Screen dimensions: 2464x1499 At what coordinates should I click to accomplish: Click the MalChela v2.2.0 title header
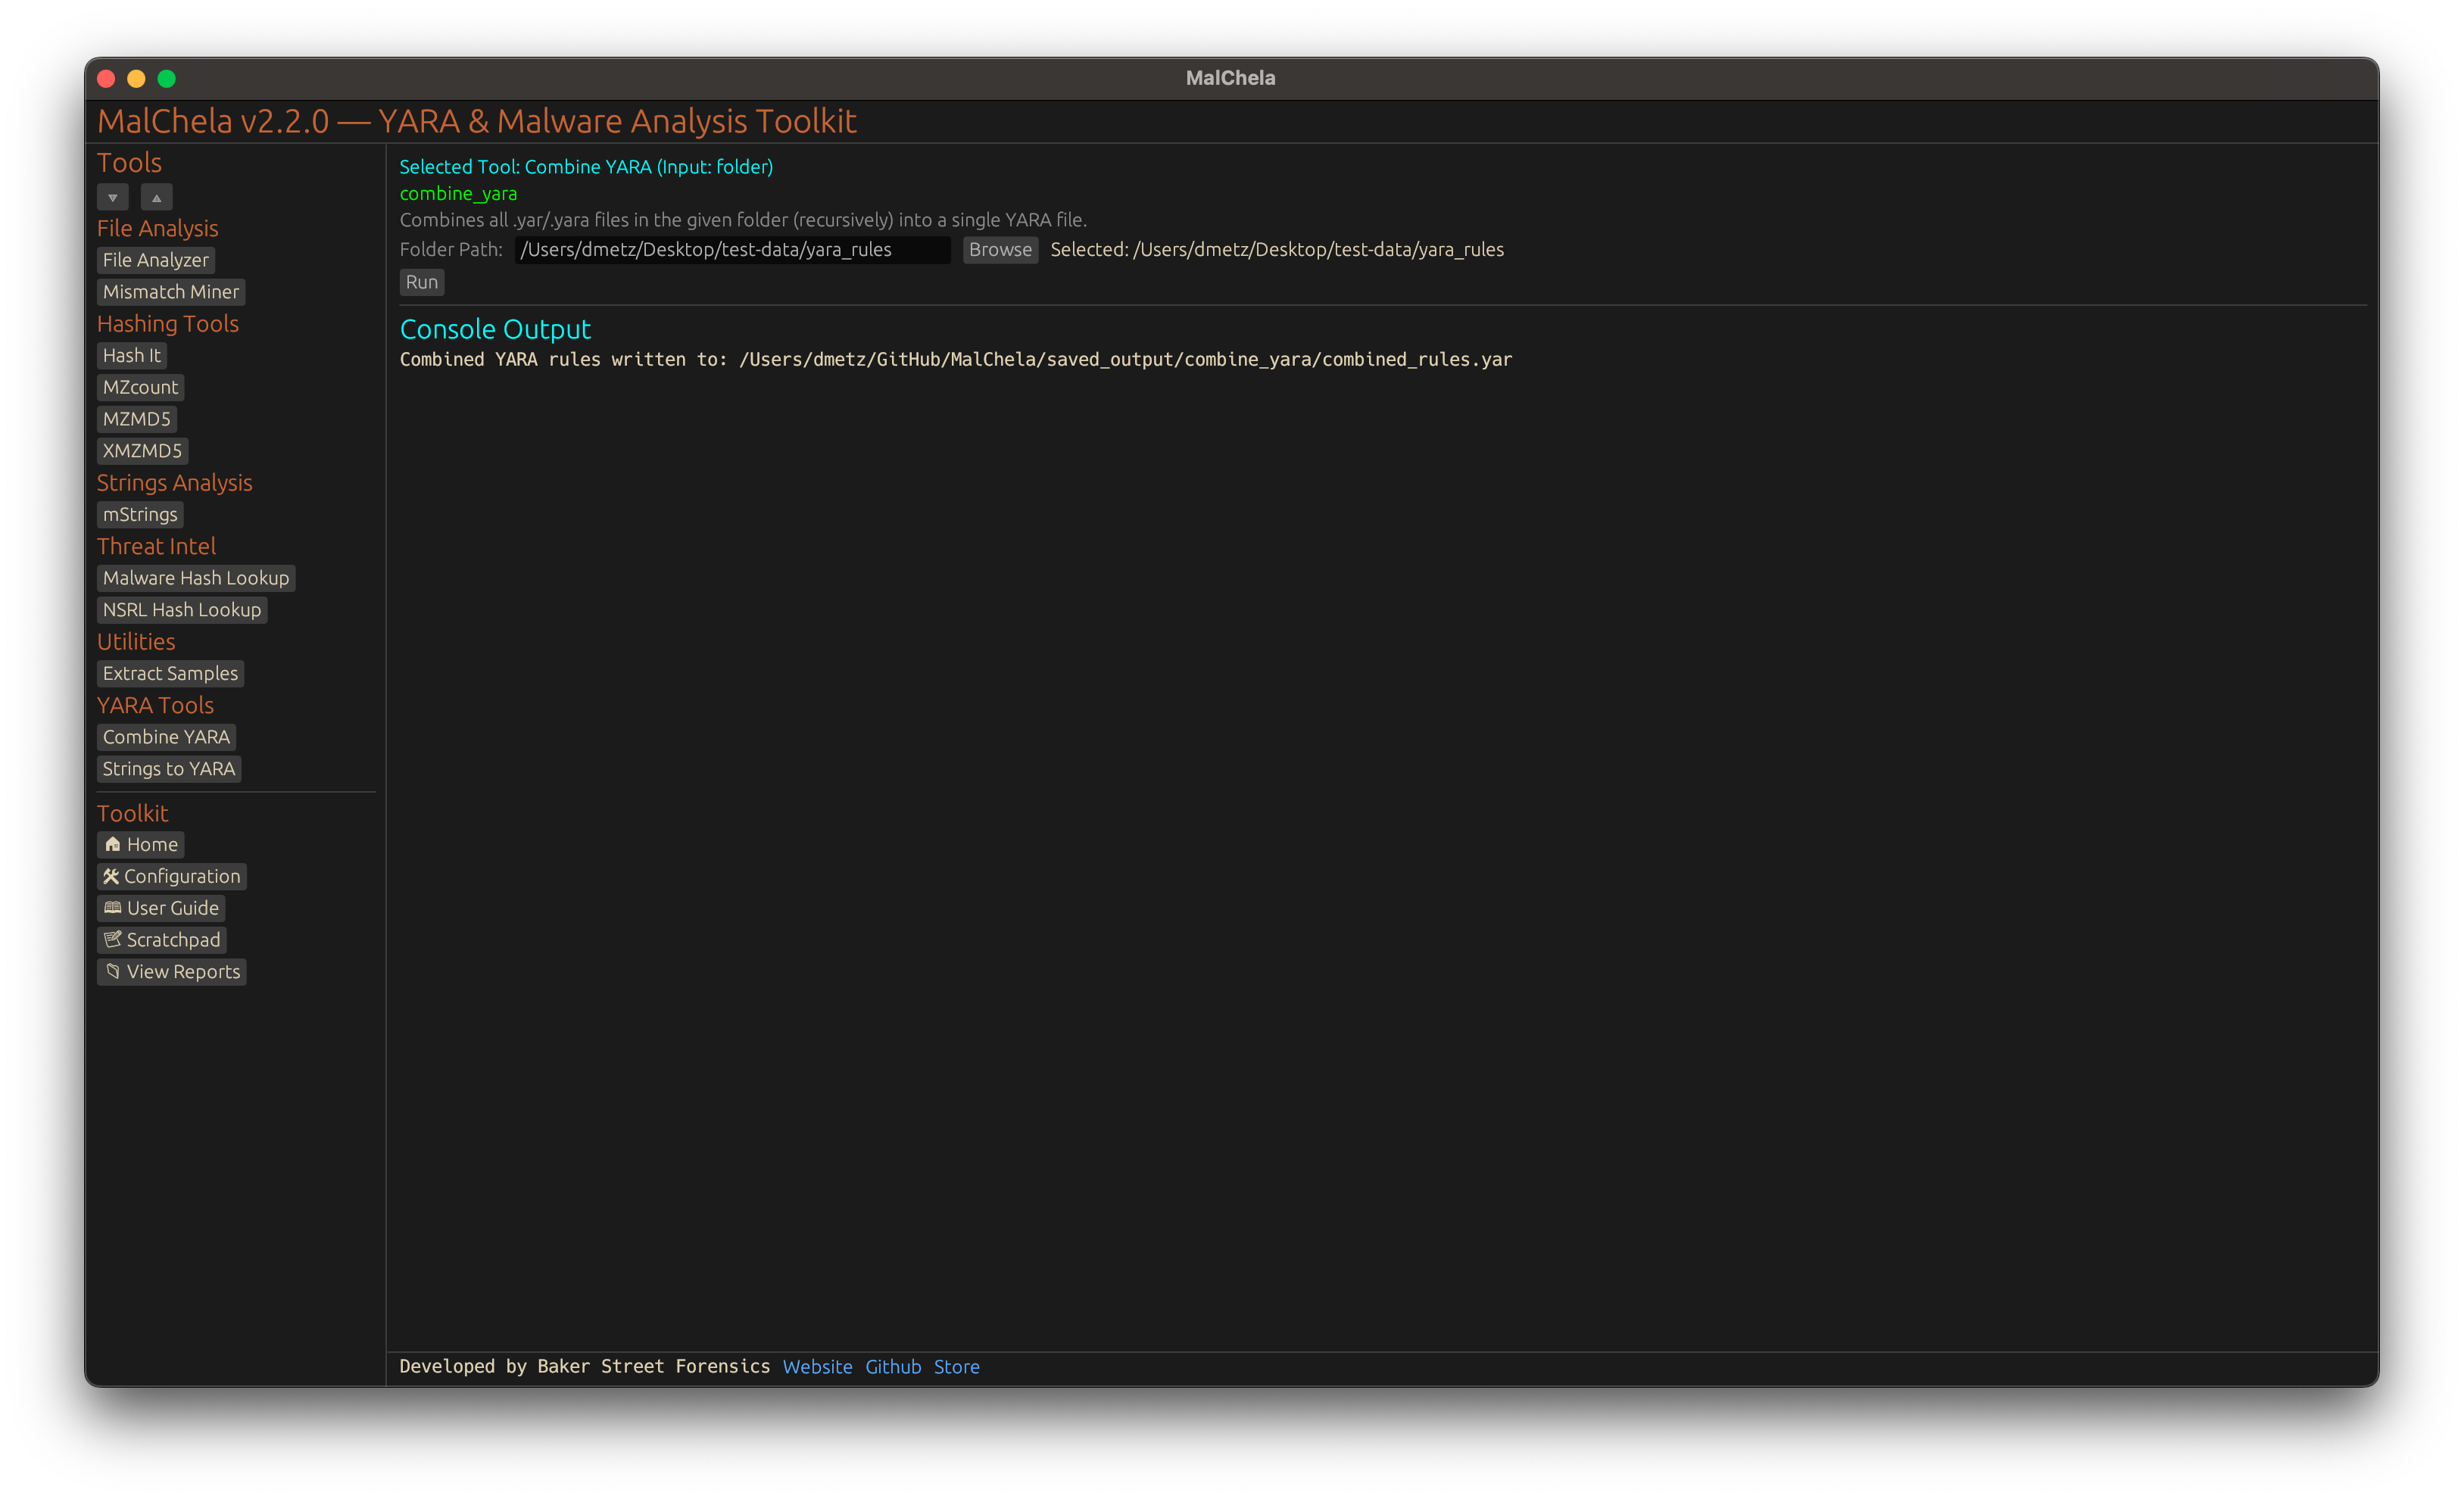tap(477, 121)
